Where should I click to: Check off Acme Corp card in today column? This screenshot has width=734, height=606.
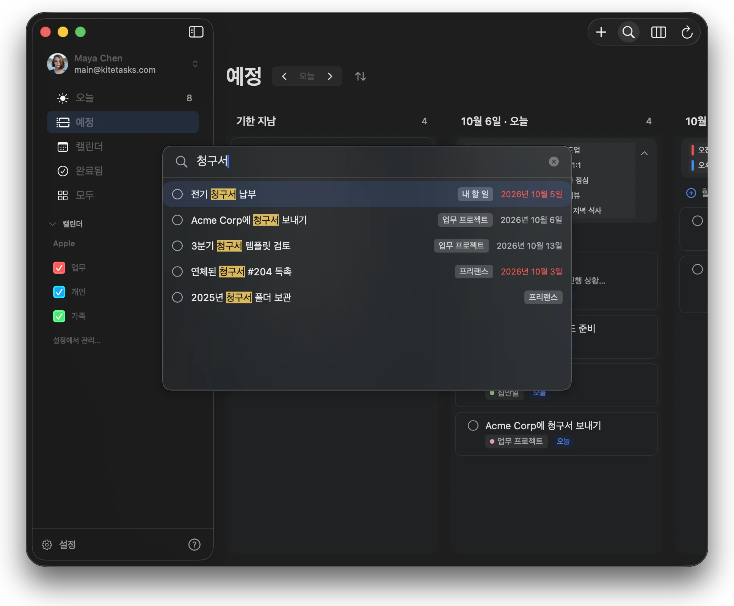[473, 425]
